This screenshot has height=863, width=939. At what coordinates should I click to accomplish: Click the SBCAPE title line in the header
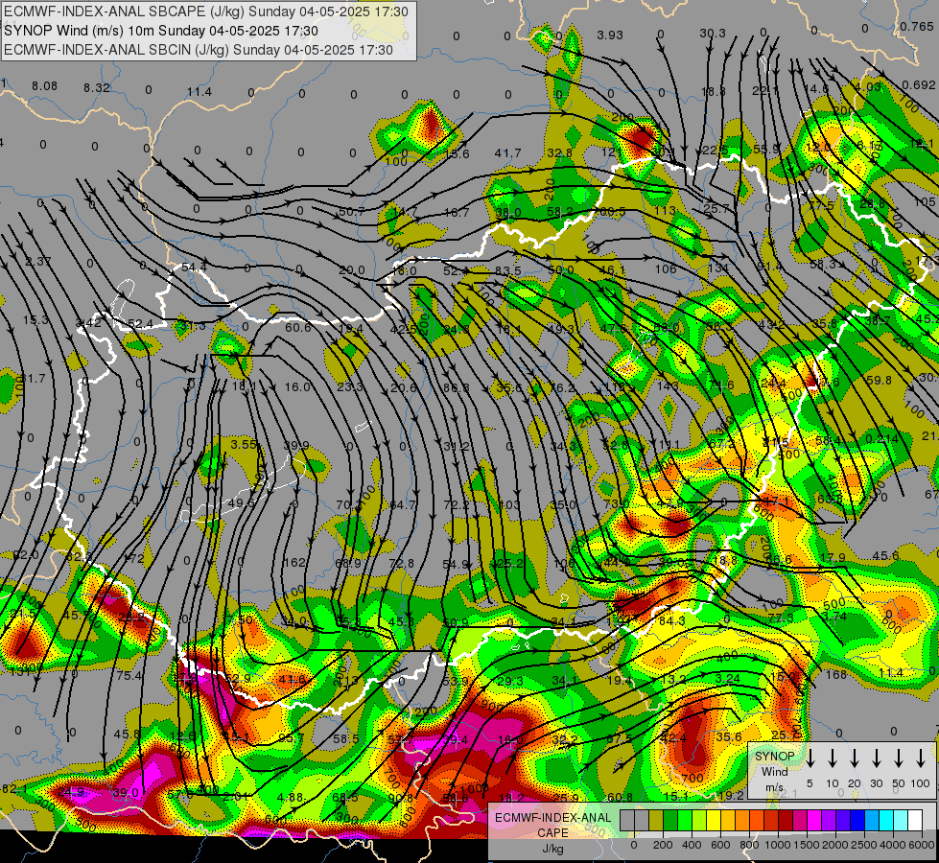tap(206, 12)
